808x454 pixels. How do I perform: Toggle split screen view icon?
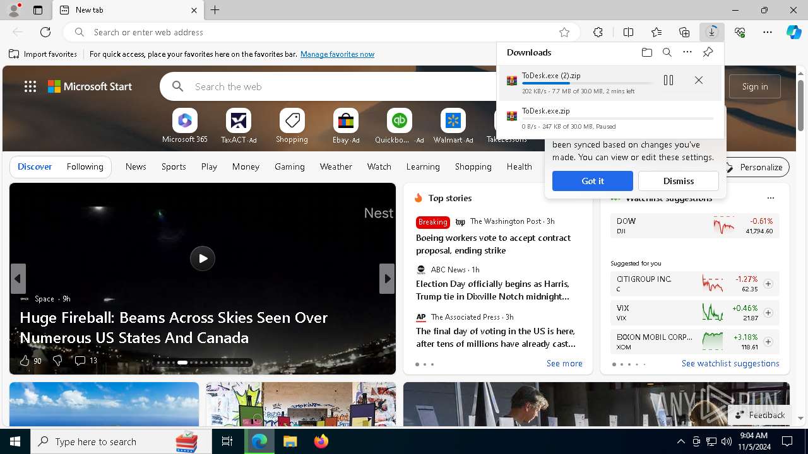click(628, 32)
